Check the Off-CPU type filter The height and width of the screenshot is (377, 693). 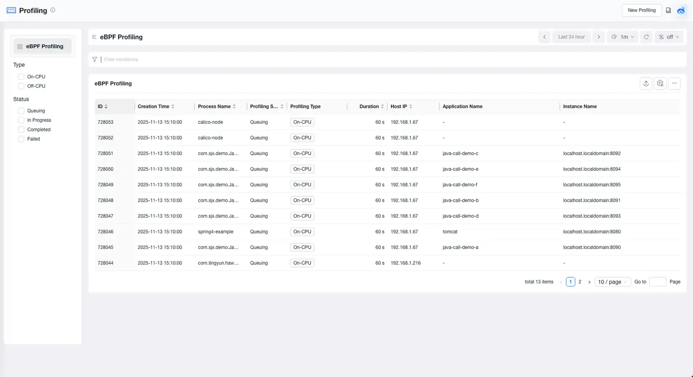click(21, 86)
